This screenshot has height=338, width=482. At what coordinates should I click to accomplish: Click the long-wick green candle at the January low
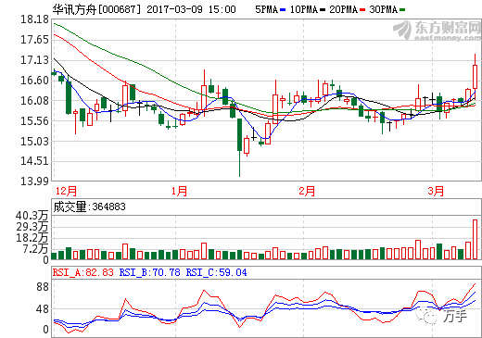(239, 147)
